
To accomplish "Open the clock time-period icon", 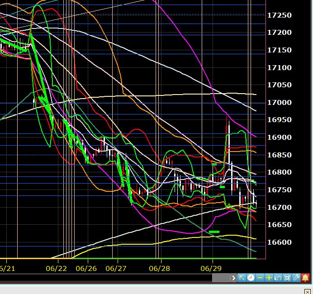I will pos(251,278).
